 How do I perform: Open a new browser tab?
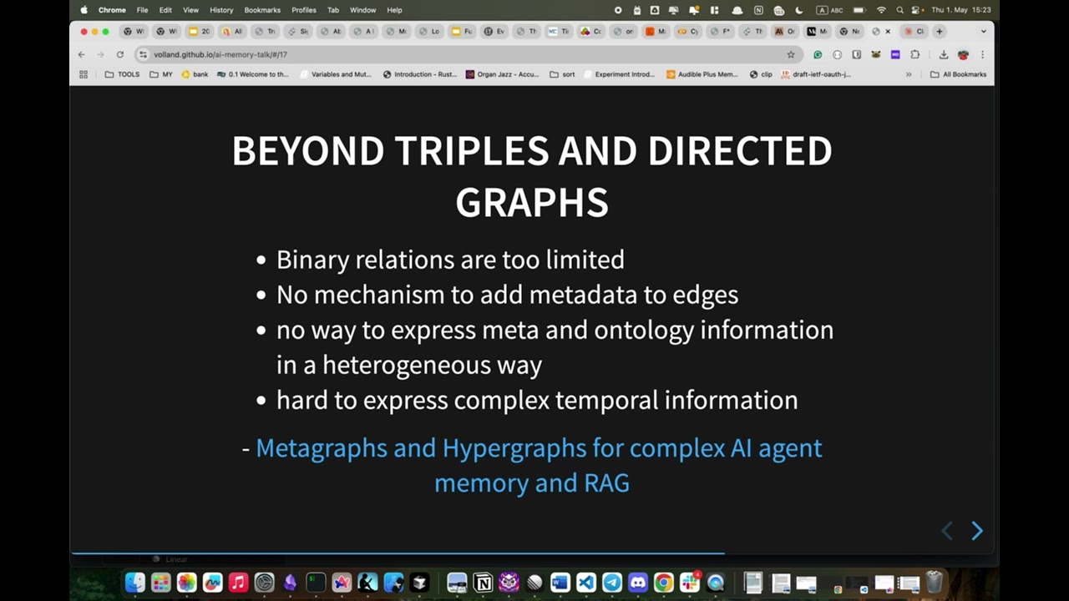940,31
